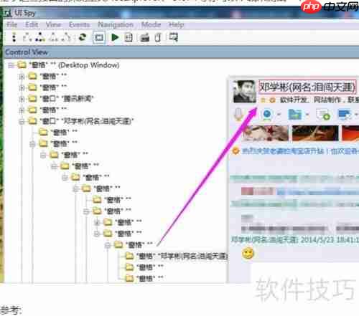Click the orange icon before the promotional link

click(x=236, y=151)
